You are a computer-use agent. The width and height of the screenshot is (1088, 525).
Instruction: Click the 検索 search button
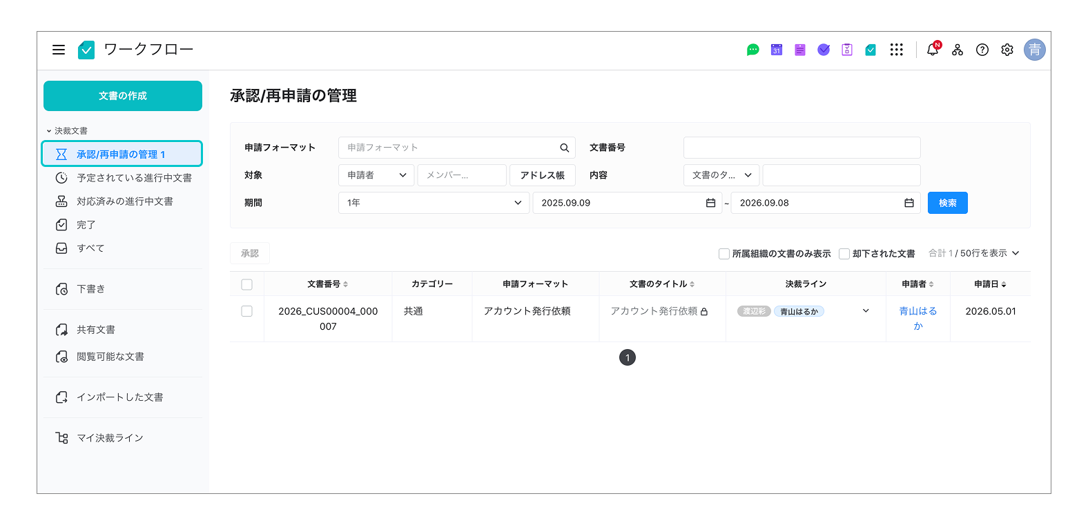948,203
